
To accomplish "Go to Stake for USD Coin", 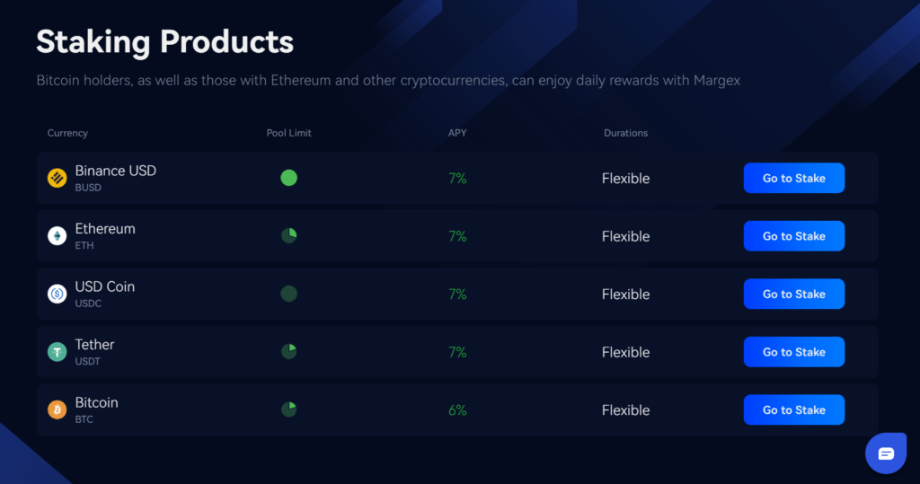I will (794, 294).
